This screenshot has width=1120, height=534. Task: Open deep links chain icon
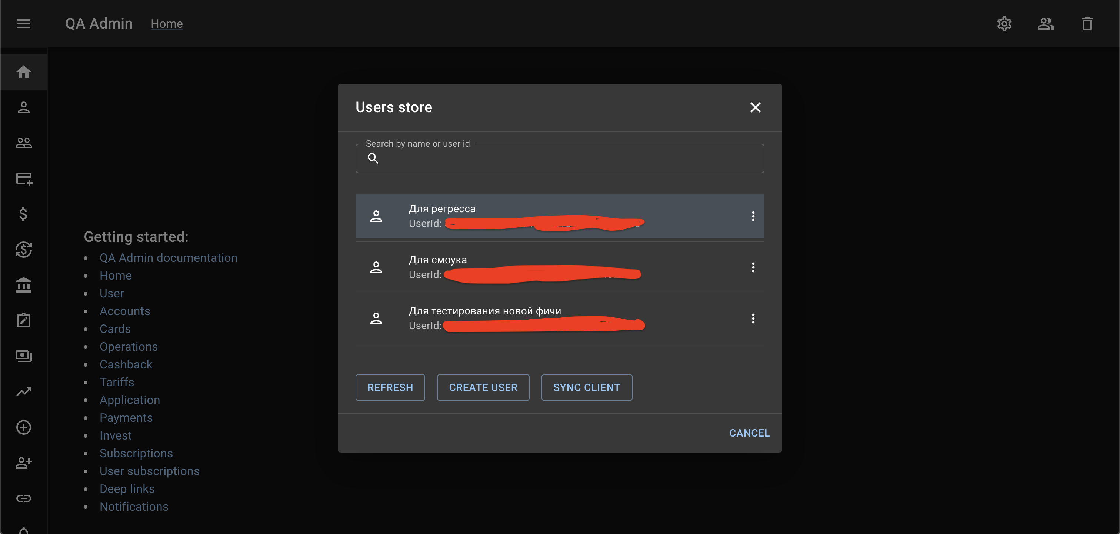point(23,498)
